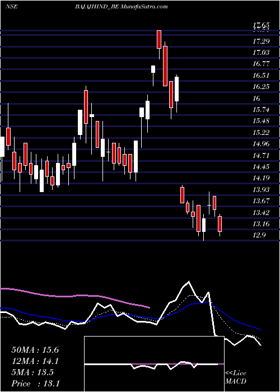
Task: Click the 17.03 price axis label
Action: (x=261, y=53)
